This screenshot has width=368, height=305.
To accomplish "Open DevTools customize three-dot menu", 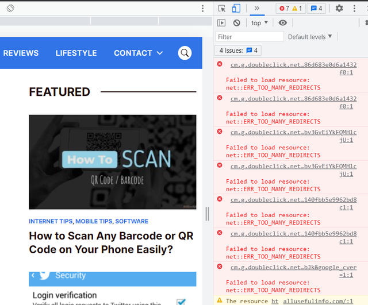I will [354, 9].
